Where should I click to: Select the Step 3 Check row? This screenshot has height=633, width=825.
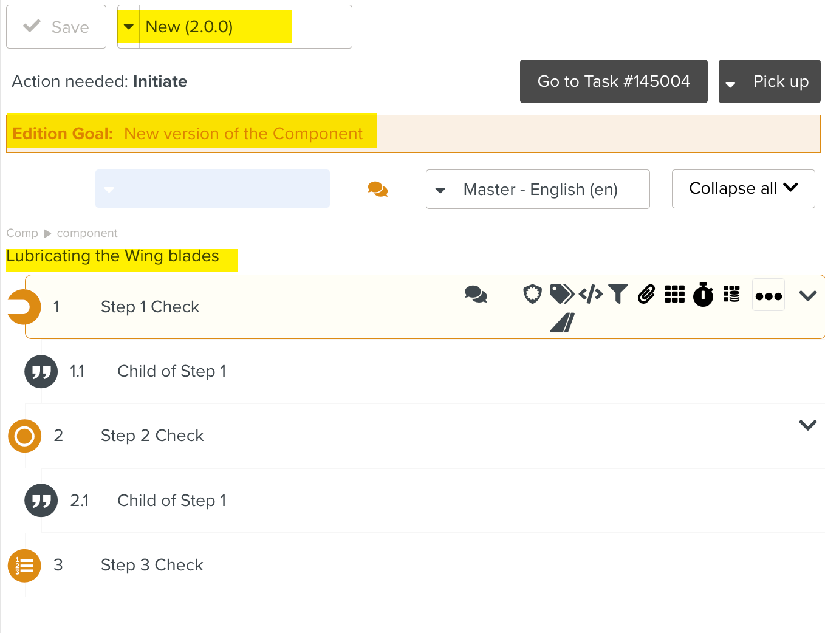[x=152, y=565]
